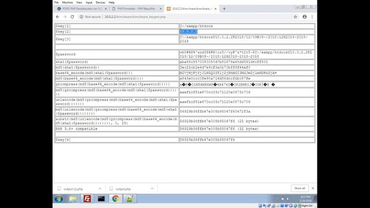This screenshot has height=208, width=370.
Task: Expand options for output (1).php download
Action: coord(100,189)
